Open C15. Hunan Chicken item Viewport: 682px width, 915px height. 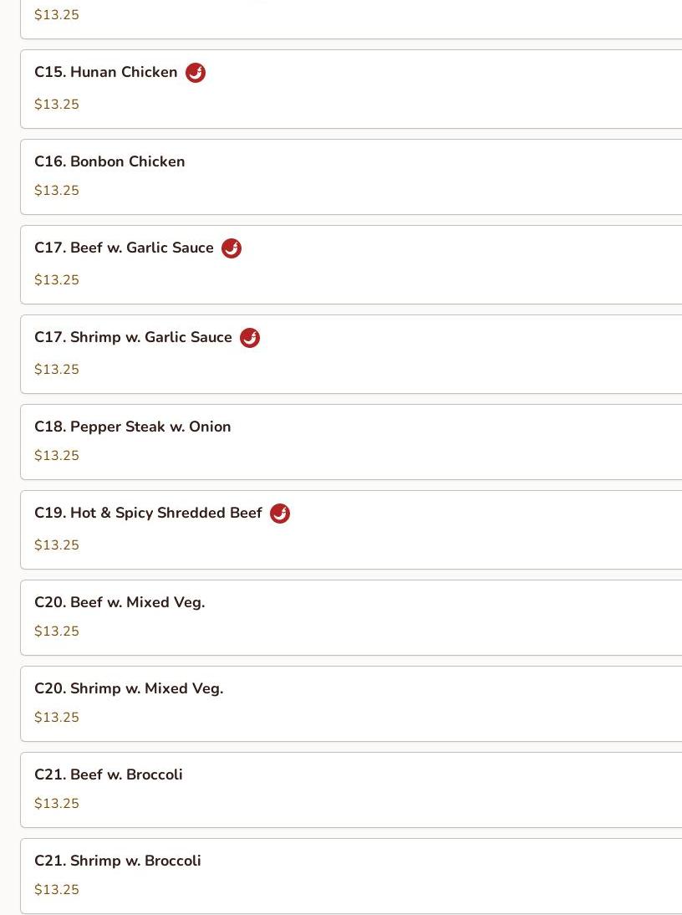tap(352, 89)
